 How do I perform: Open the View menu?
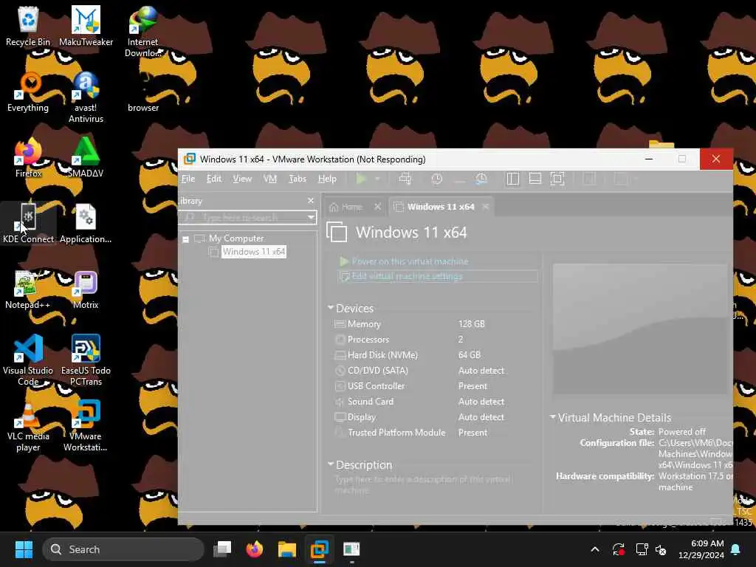pyautogui.click(x=242, y=179)
